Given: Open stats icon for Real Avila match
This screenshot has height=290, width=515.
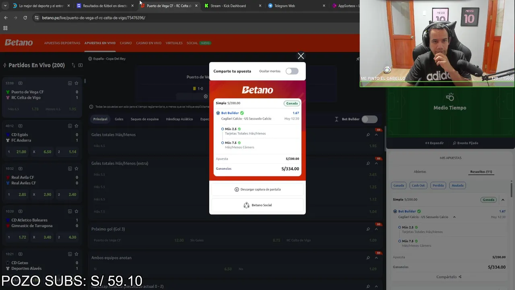Looking at the screenshot, I should [70, 168].
